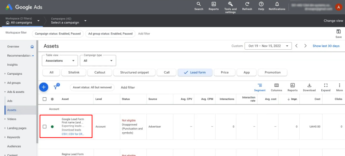Open table Reports icon
345x156 pixels.
pos(292,87)
